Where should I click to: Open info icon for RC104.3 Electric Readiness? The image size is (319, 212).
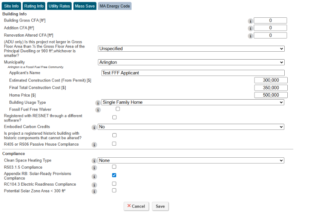coord(94,185)
